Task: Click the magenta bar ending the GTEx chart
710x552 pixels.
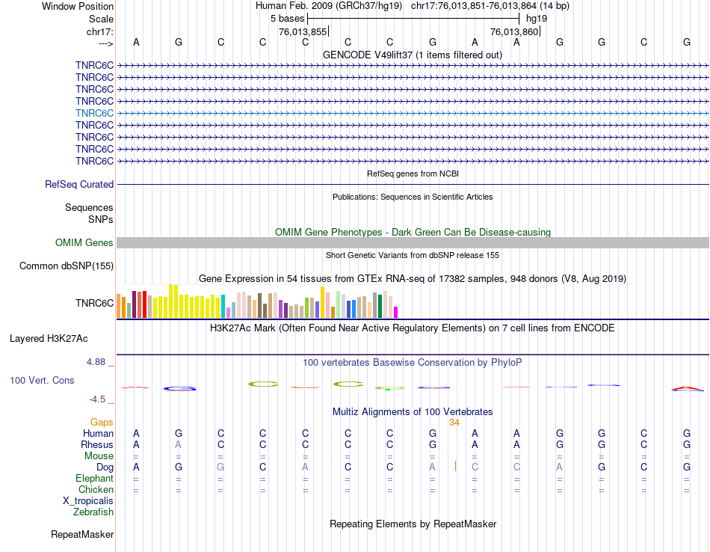Action: [x=396, y=312]
